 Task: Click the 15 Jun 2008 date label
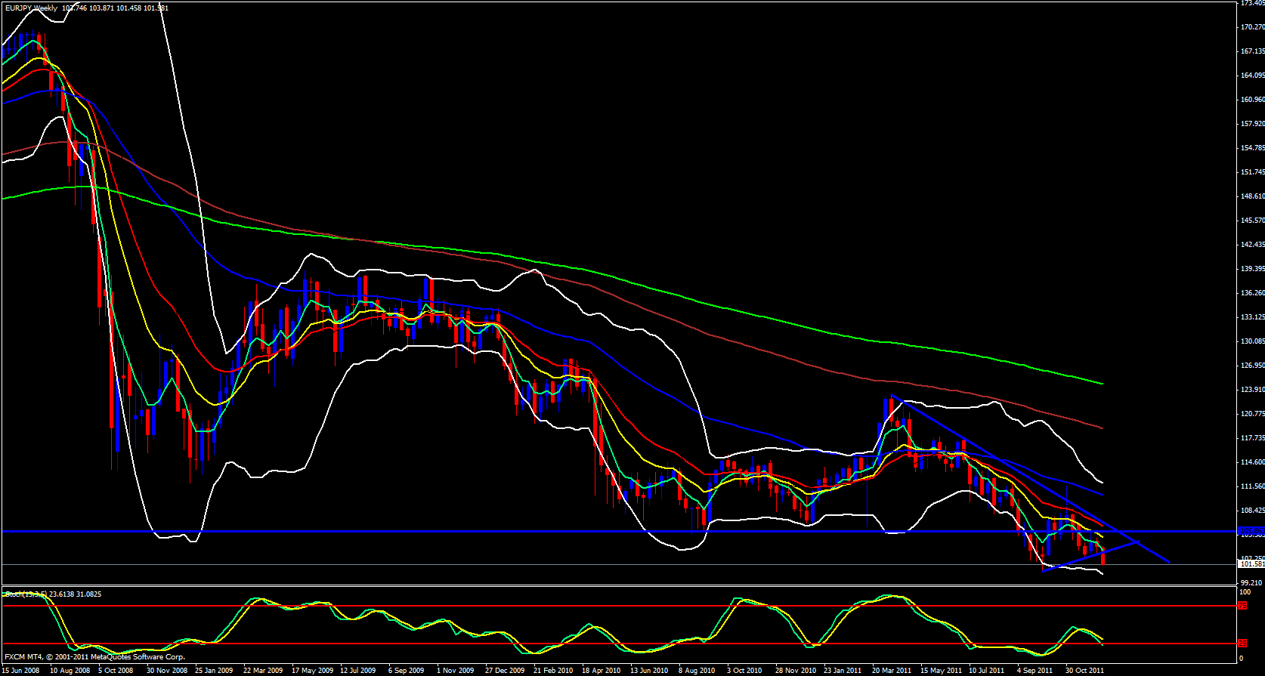(21, 670)
